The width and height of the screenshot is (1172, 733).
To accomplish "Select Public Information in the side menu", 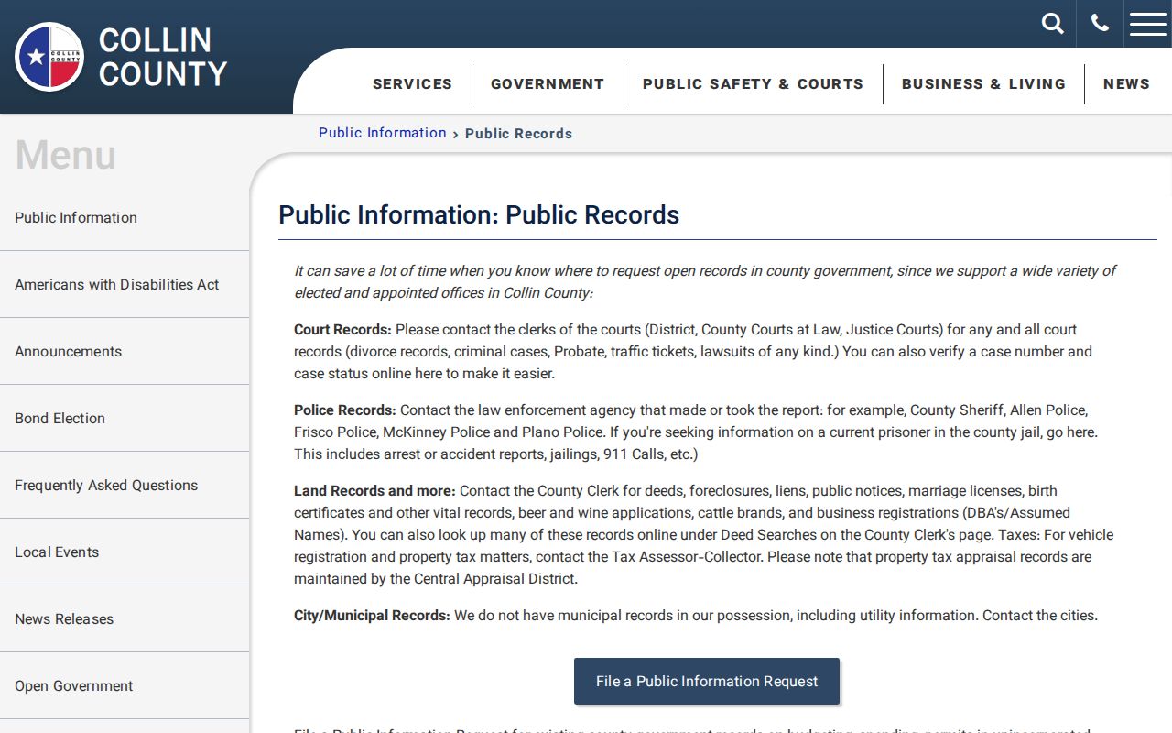I will coord(125,218).
